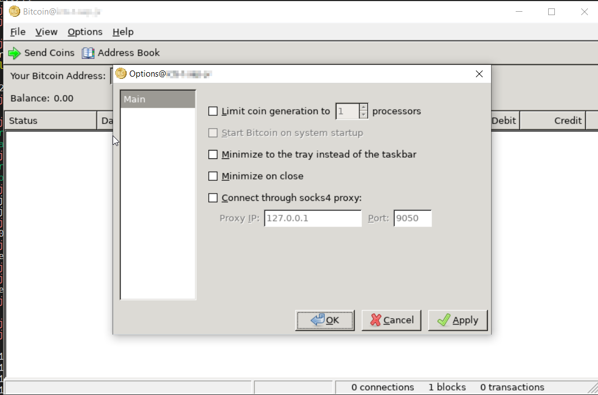Screen dimensions: 598x395
Task: Enable limiting coin generation to processors
Action: click(213, 111)
